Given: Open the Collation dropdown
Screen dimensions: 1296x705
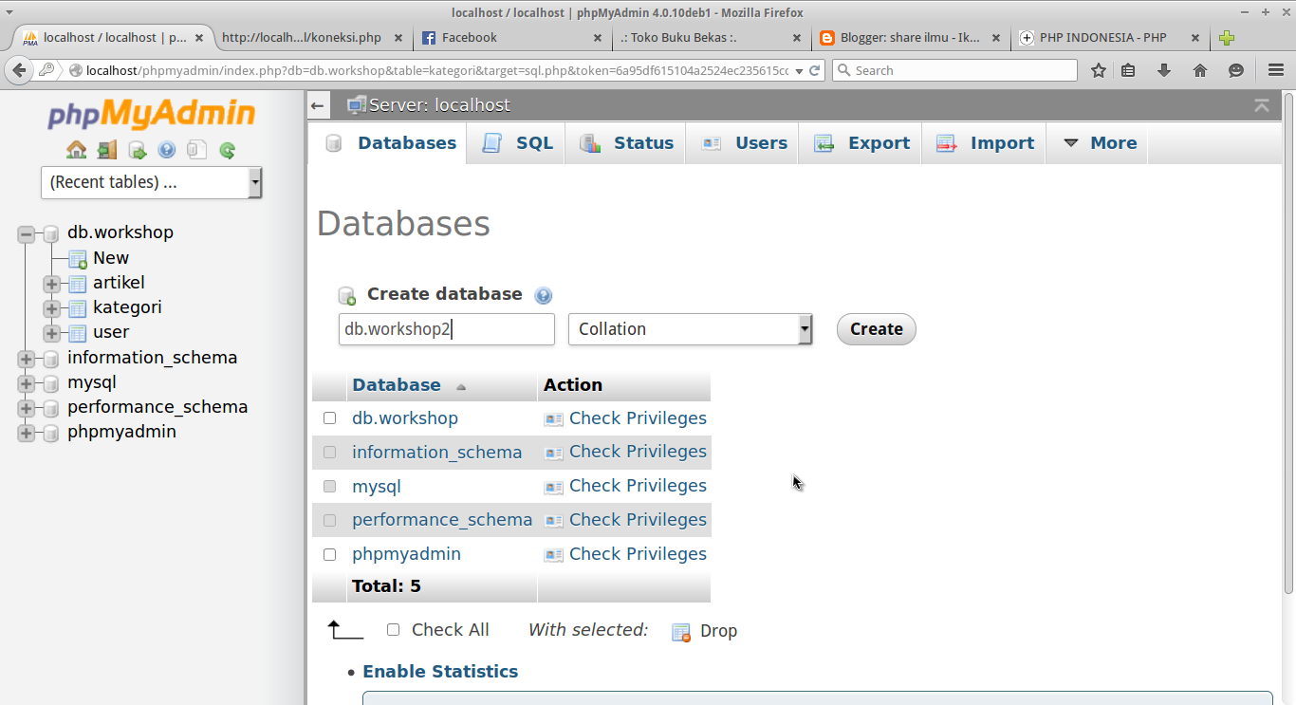Looking at the screenshot, I should coord(690,329).
